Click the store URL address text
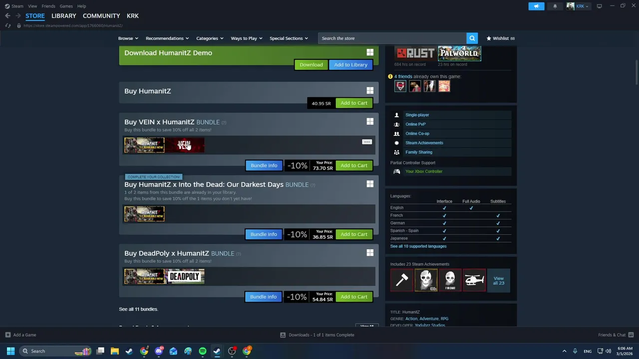The image size is (639, 359). [x=73, y=25]
